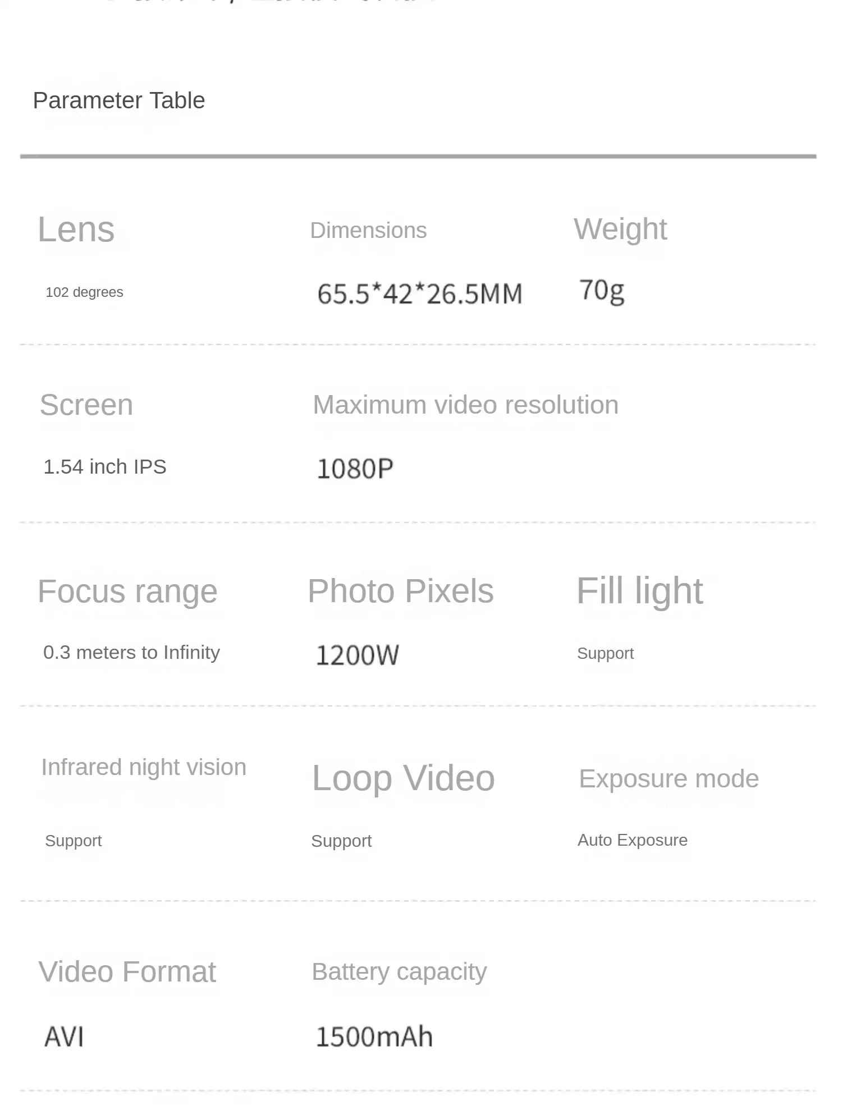Click the Auto Exposure value

pyautogui.click(x=633, y=840)
